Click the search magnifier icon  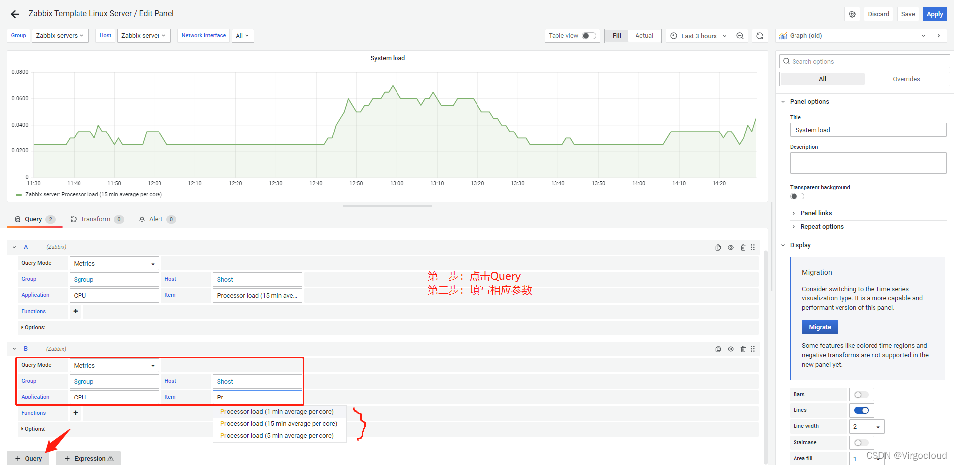point(786,61)
